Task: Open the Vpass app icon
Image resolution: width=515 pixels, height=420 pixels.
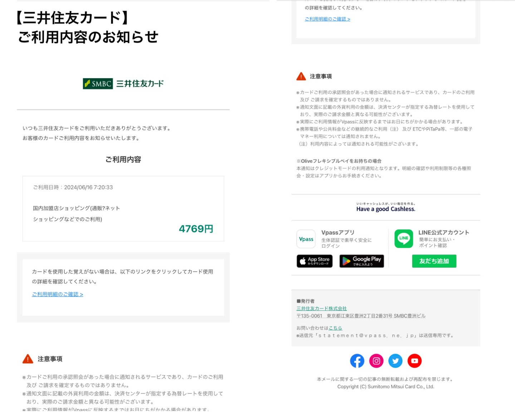Action: [306, 239]
